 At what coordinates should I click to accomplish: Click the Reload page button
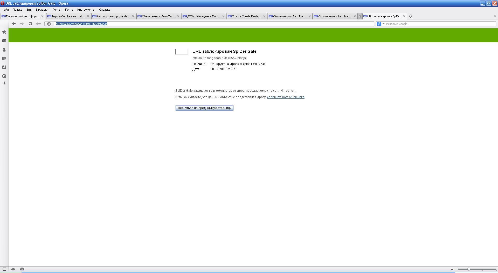30,24
